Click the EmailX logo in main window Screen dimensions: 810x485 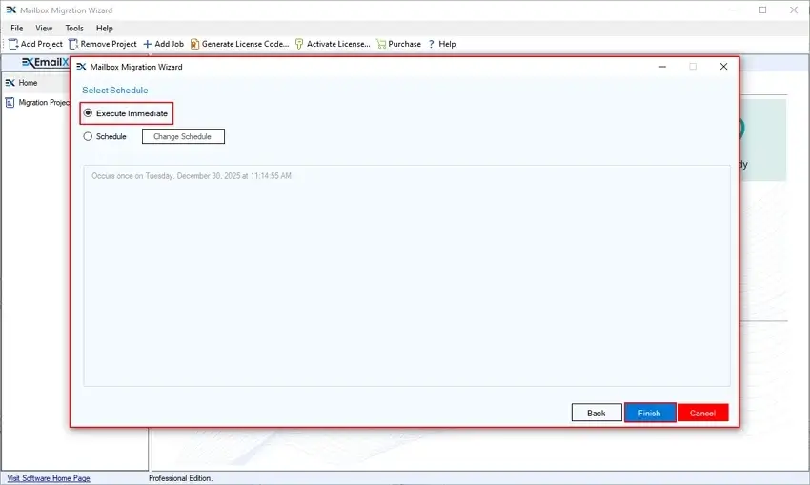coord(45,63)
